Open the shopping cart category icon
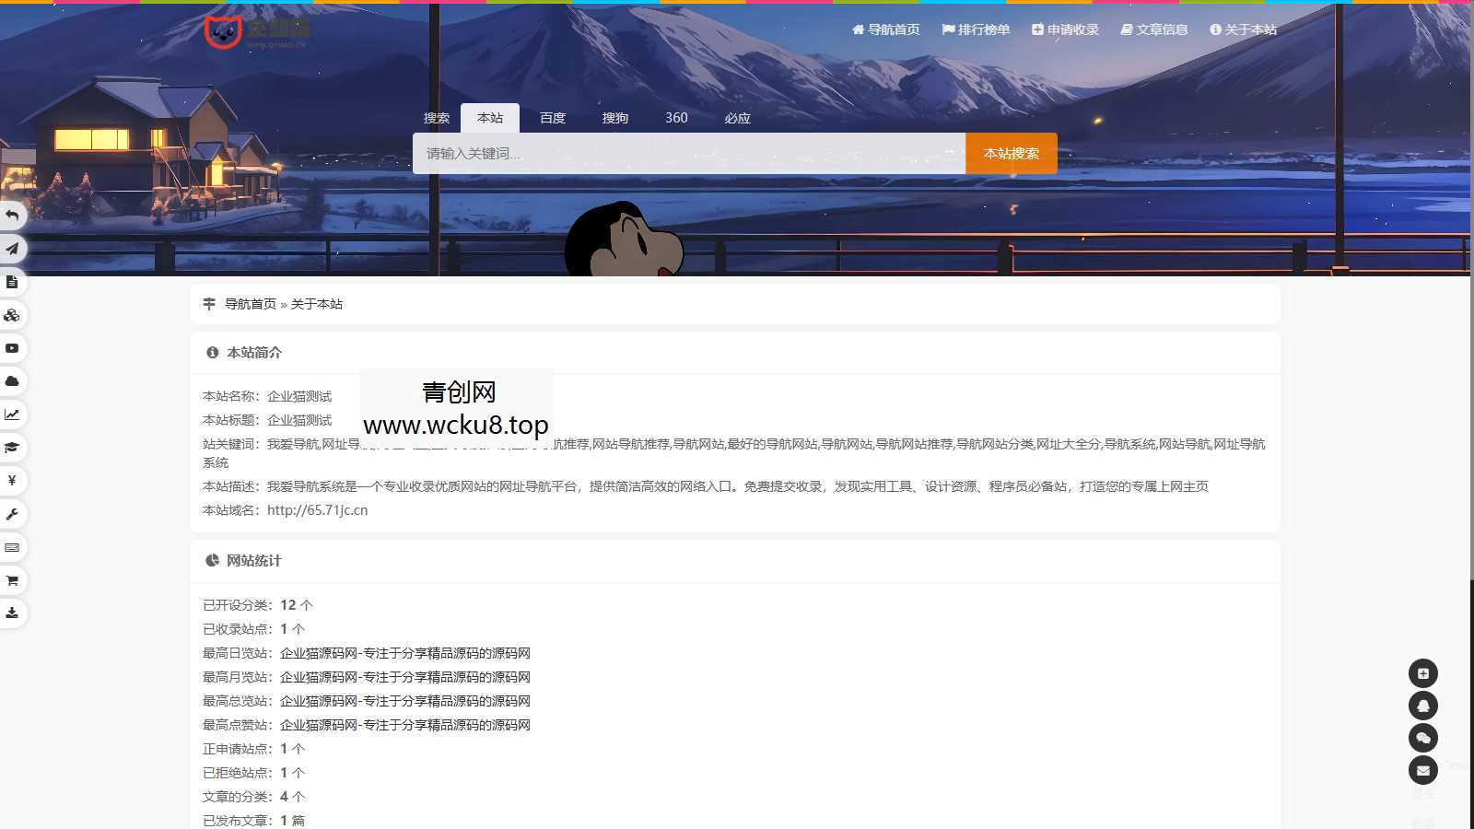 12,580
